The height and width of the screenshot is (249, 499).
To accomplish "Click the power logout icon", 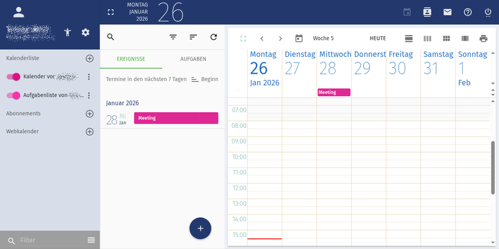I will coord(488,12).
